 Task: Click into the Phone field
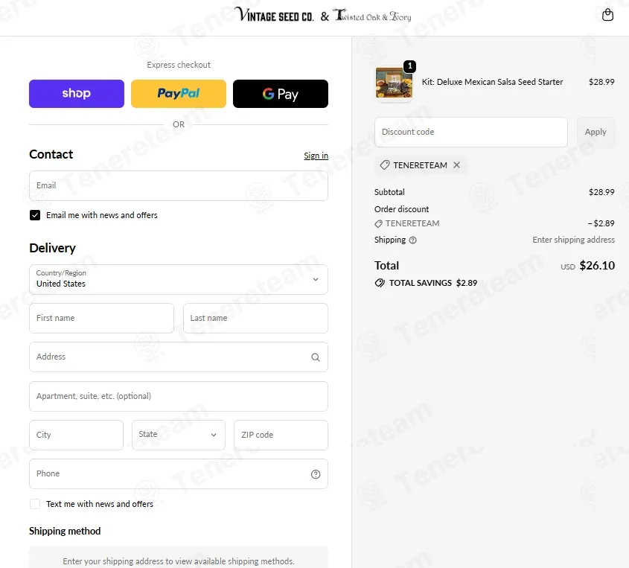(x=179, y=473)
